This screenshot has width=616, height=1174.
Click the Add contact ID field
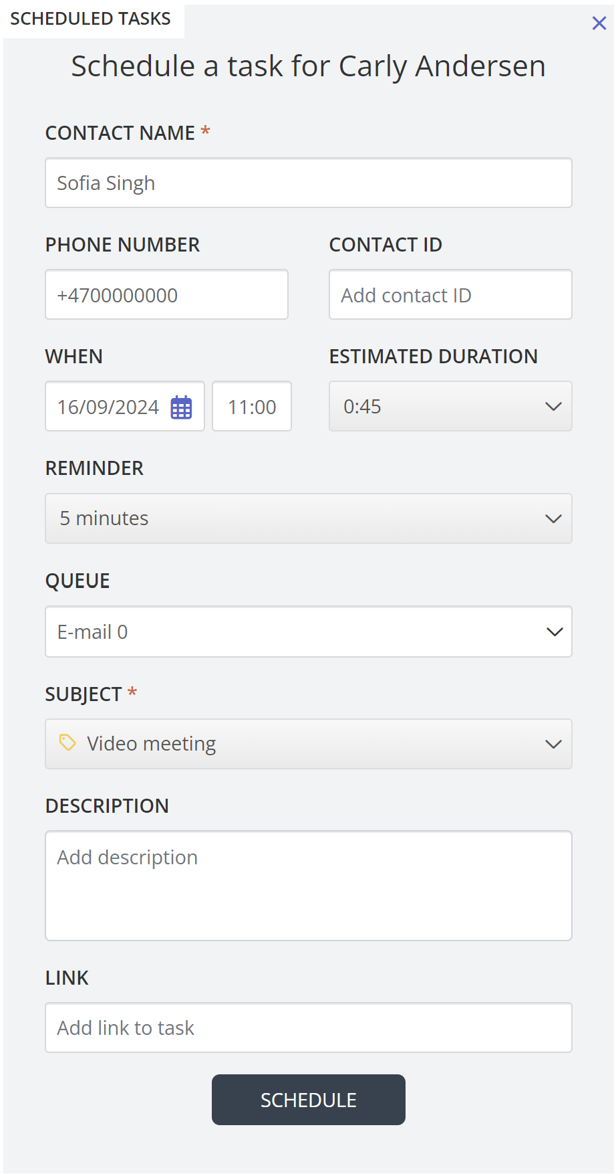click(x=450, y=295)
